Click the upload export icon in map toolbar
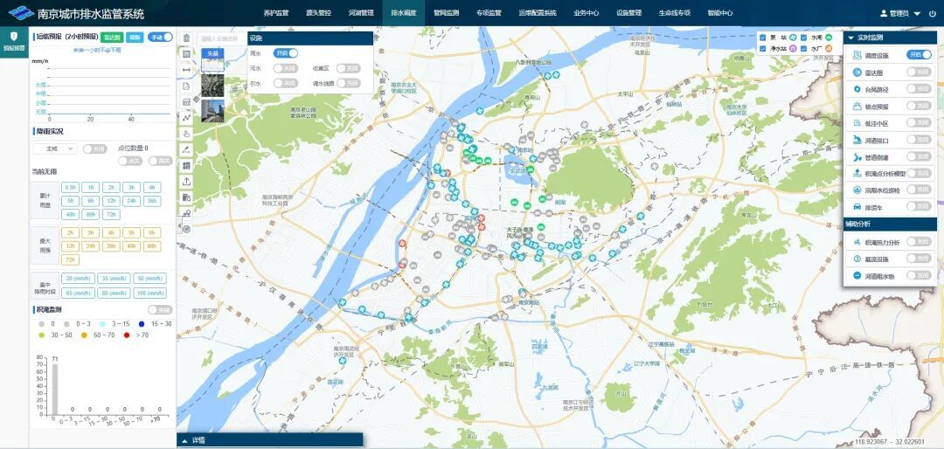Viewport: 944px width, 449px height. click(187, 181)
